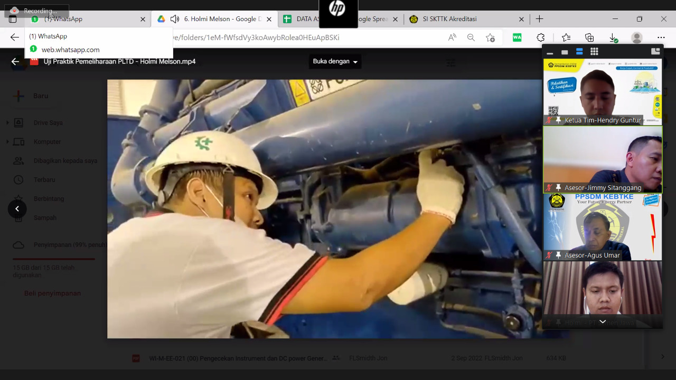Go to the previous file in preview

coord(17,209)
